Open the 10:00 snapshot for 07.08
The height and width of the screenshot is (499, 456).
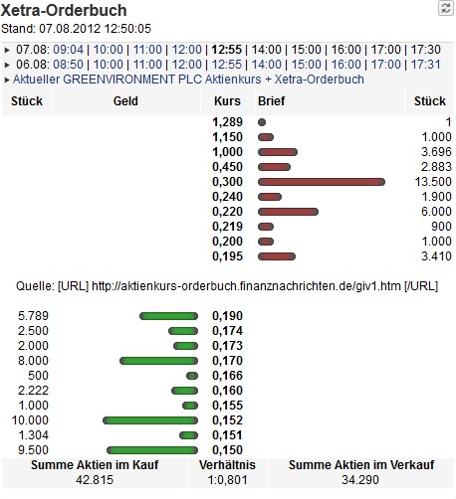coord(109,50)
